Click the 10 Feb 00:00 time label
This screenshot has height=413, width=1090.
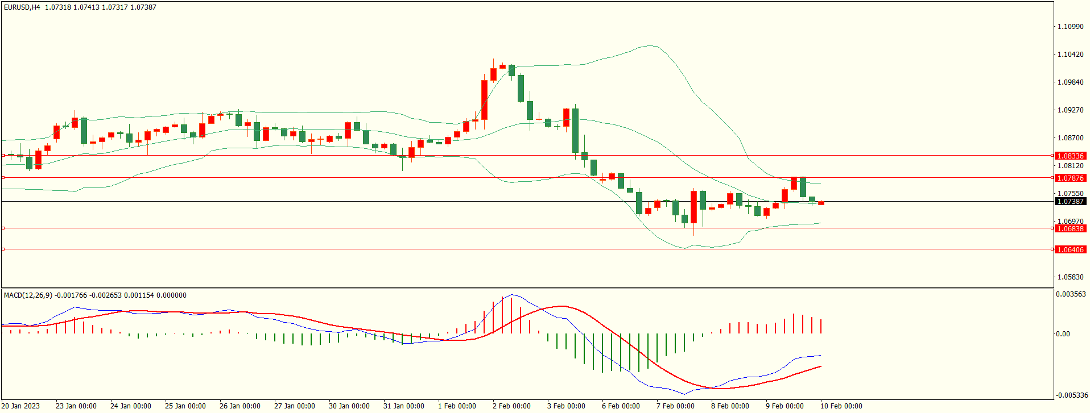click(841, 406)
